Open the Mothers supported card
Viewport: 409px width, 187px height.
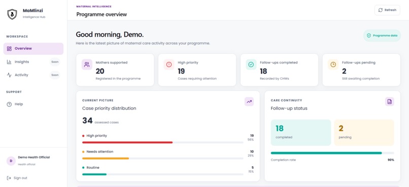(115, 70)
